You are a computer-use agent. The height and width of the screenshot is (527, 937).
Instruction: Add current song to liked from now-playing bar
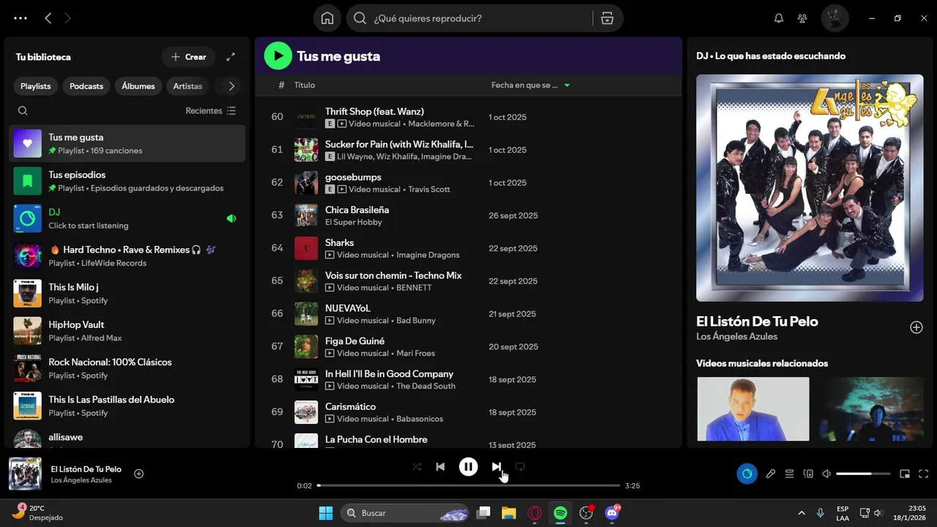[x=138, y=474]
